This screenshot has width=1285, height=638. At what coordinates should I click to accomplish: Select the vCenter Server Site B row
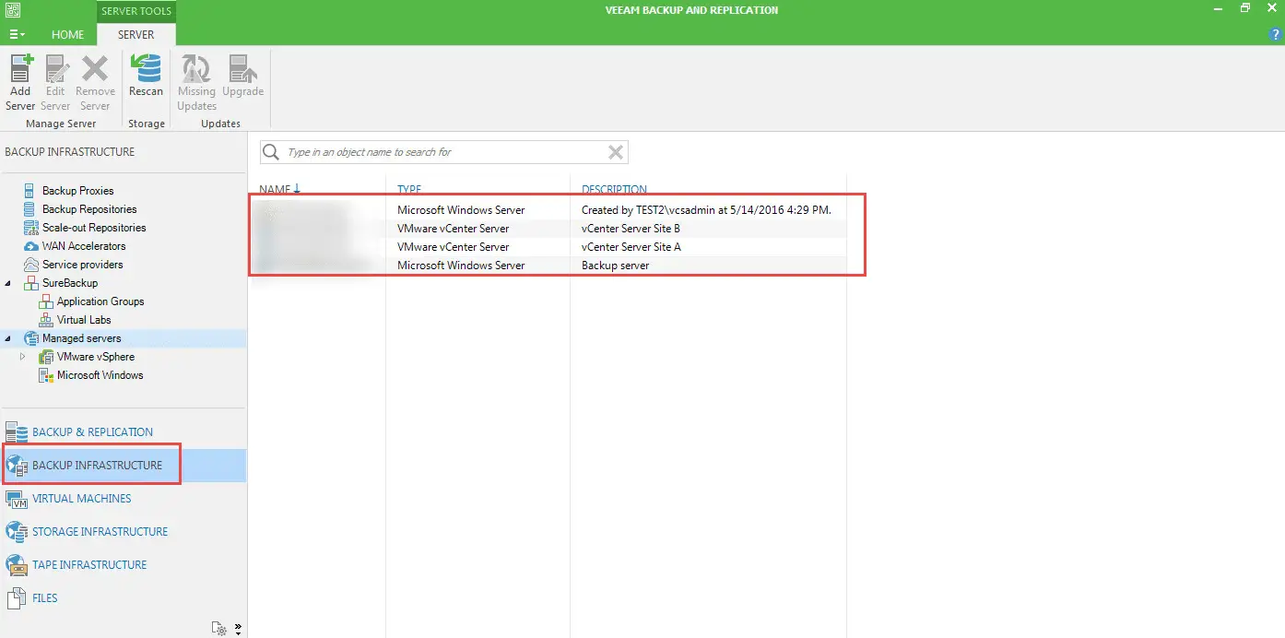[631, 229]
